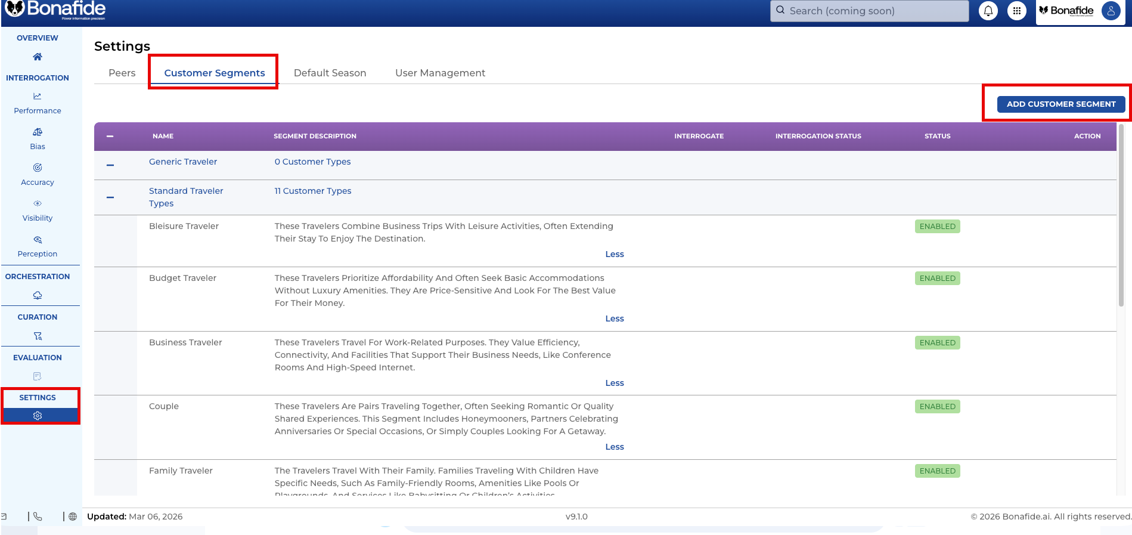Open the apps grid menu icon
Viewport: 1132px width, 535px height.
(1016, 11)
